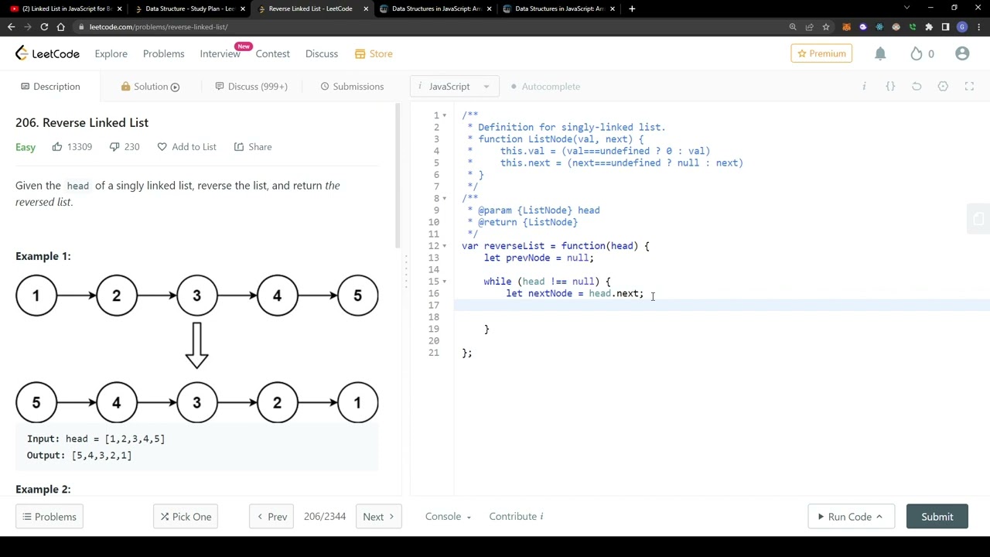Open the browser tab search chevron
Screen dimensions: 990x557
(906, 9)
